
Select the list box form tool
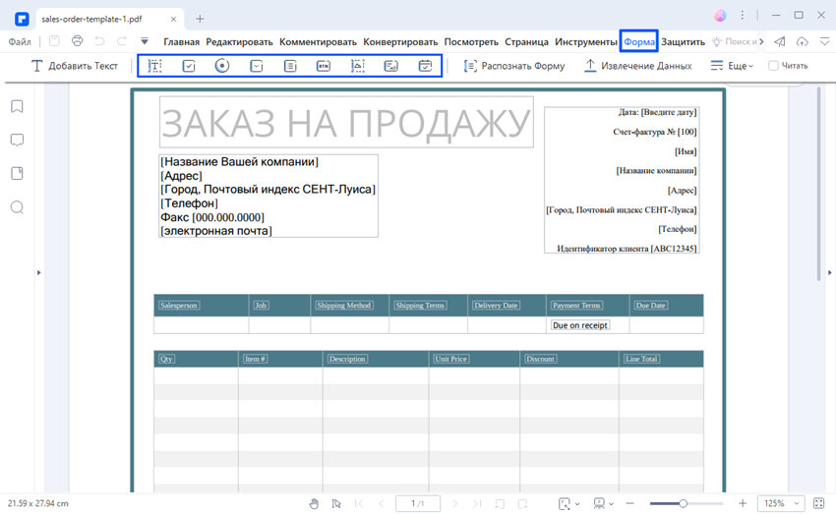290,66
